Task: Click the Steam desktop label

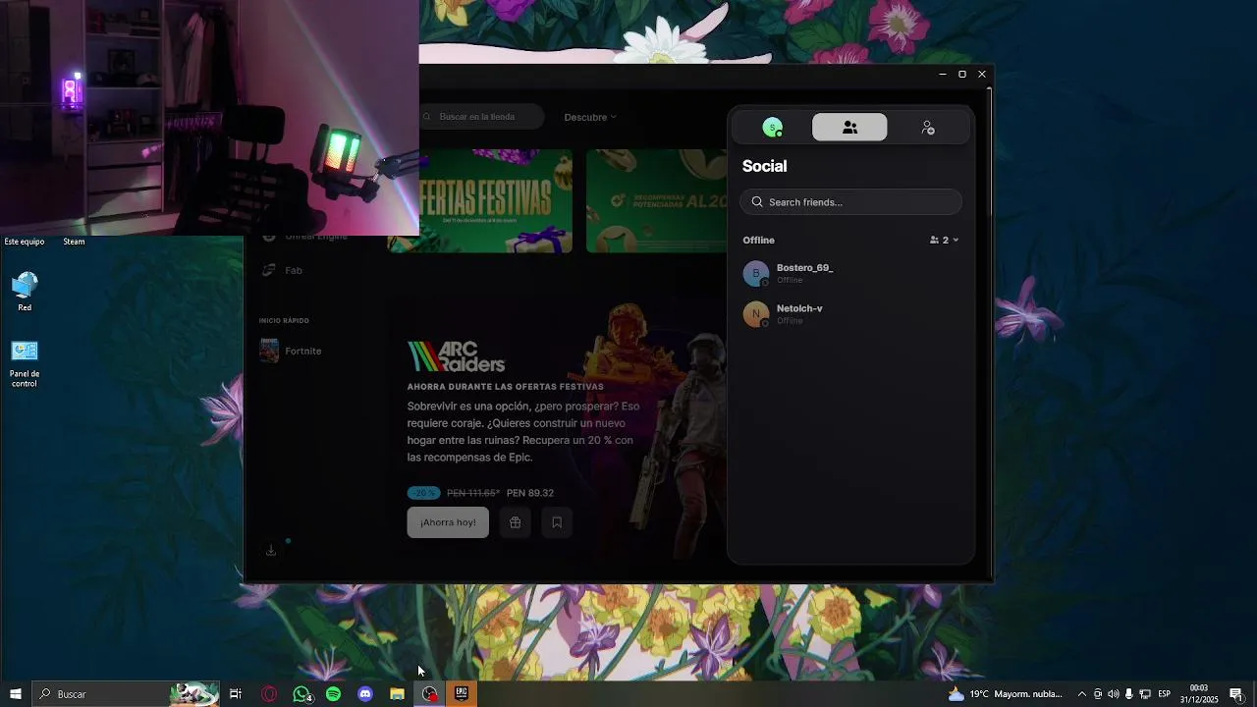Action: point(74,242)
